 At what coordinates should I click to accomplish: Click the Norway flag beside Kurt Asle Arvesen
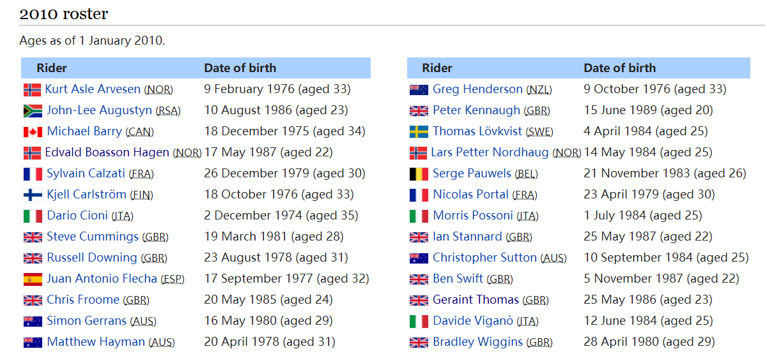point(32,90)
